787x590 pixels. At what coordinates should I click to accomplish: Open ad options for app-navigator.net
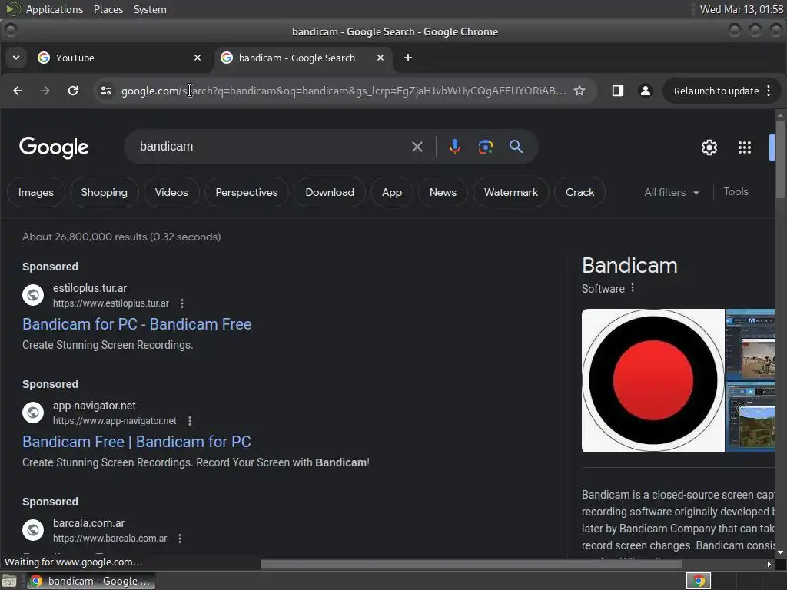click(x=190, y=421)
